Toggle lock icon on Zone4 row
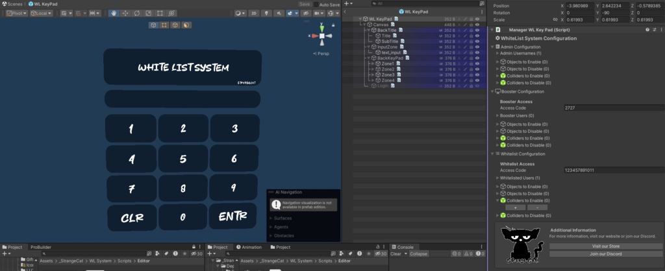The image size is (665, 271). click(471, 80)
